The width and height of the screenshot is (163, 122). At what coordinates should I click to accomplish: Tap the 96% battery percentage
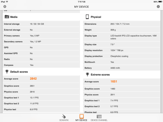pyautogui.click(x=156, y=2)
